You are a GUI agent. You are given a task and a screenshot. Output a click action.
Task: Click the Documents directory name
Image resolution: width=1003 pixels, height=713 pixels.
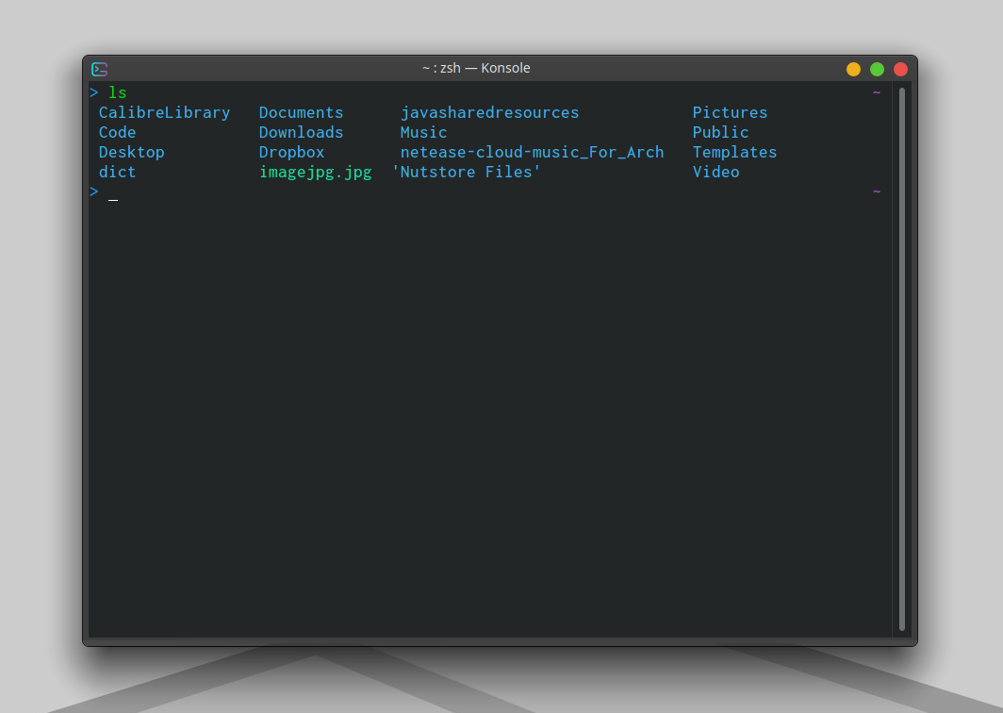tap(302, 112)
